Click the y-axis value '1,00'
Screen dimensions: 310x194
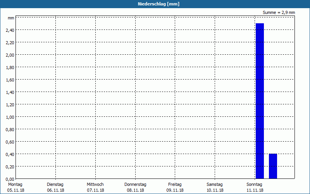[10, 117]
